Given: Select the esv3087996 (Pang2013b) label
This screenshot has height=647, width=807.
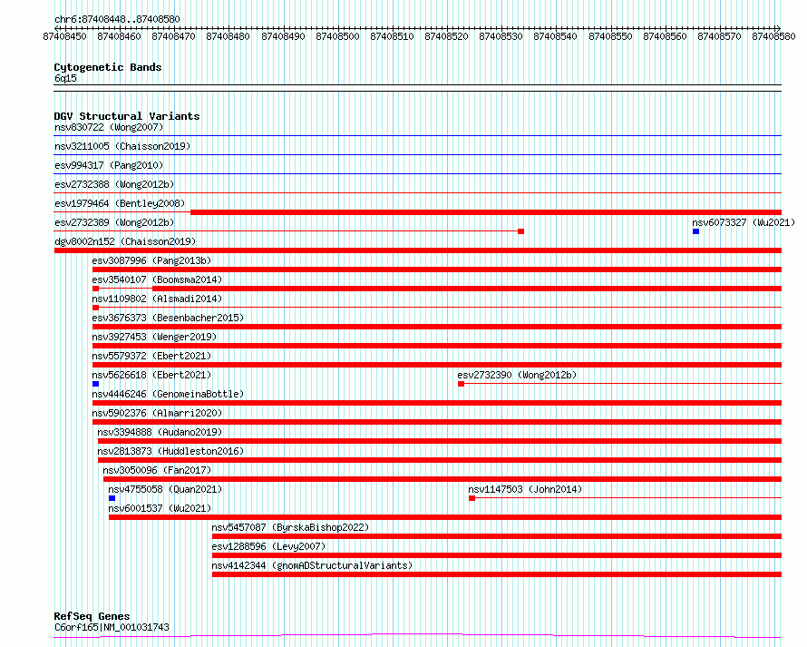Looking at the screenshot, I should click(x=151, y=260).
